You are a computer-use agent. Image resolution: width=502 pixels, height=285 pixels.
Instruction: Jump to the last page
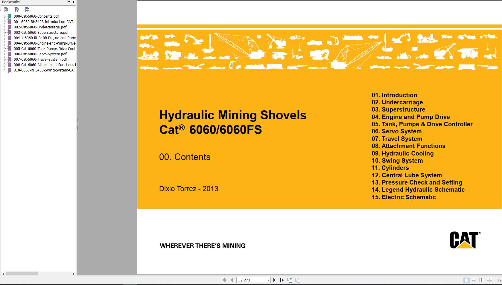282,280
